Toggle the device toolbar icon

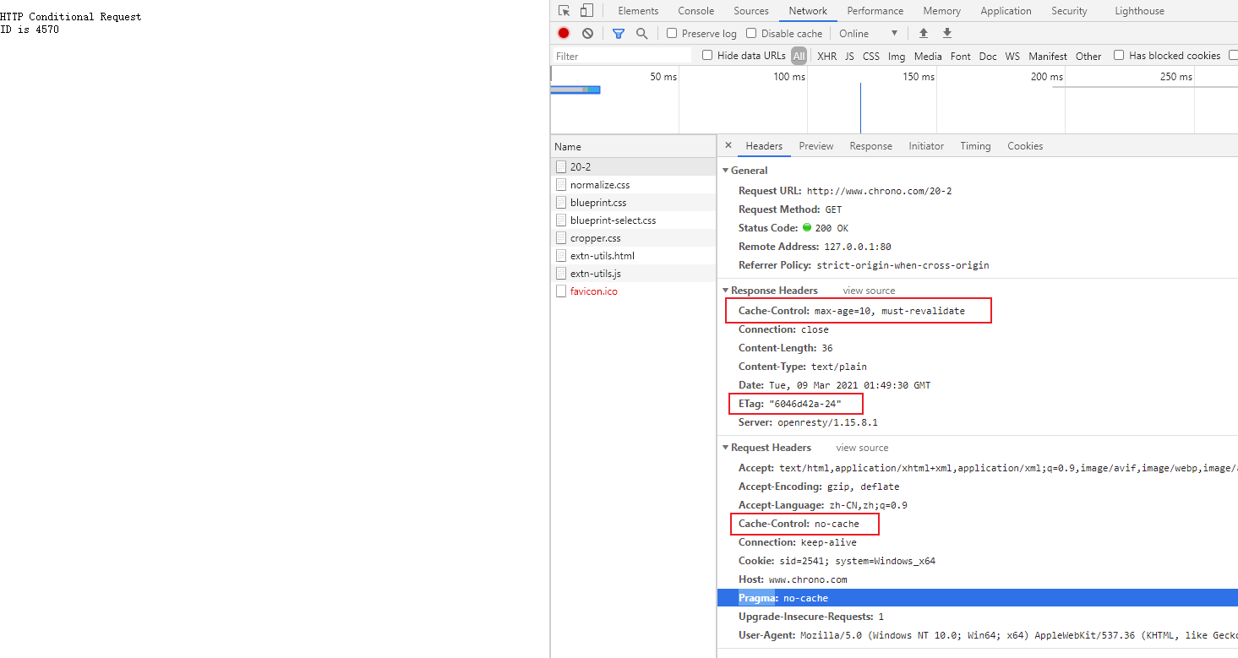586,11
